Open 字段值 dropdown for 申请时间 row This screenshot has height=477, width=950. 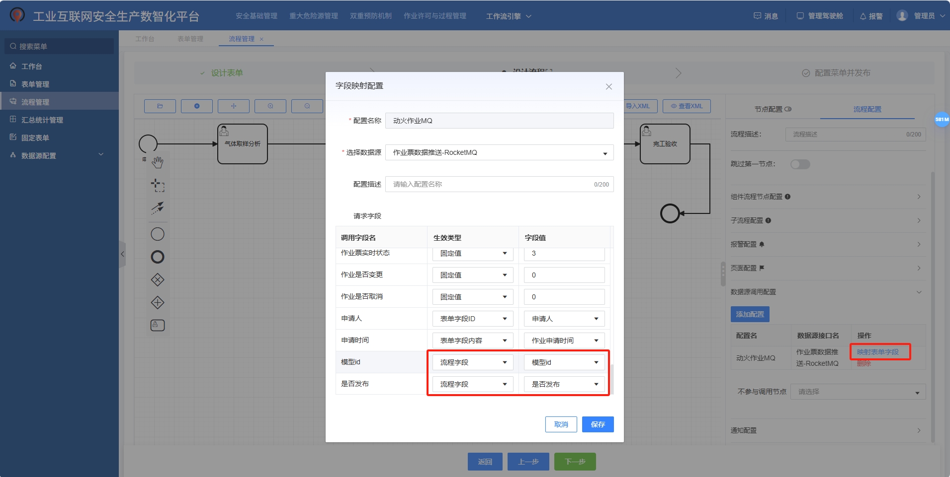click(x=564, y=341)
